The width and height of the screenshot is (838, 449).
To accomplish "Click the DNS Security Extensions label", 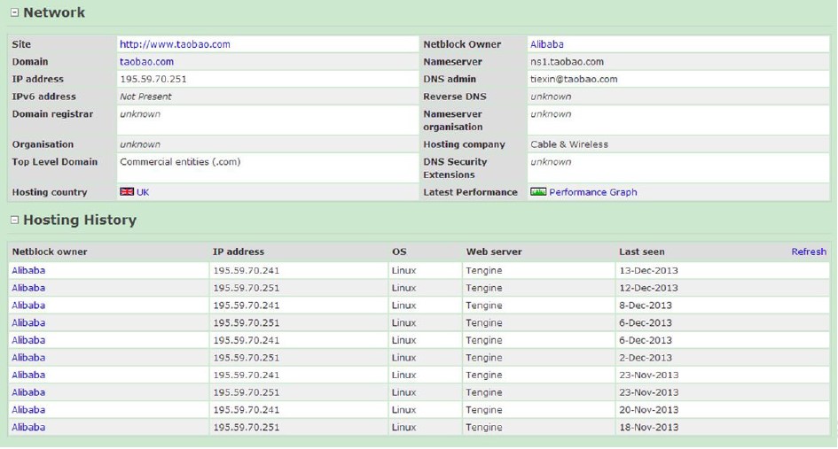I will tap(455, 168).
